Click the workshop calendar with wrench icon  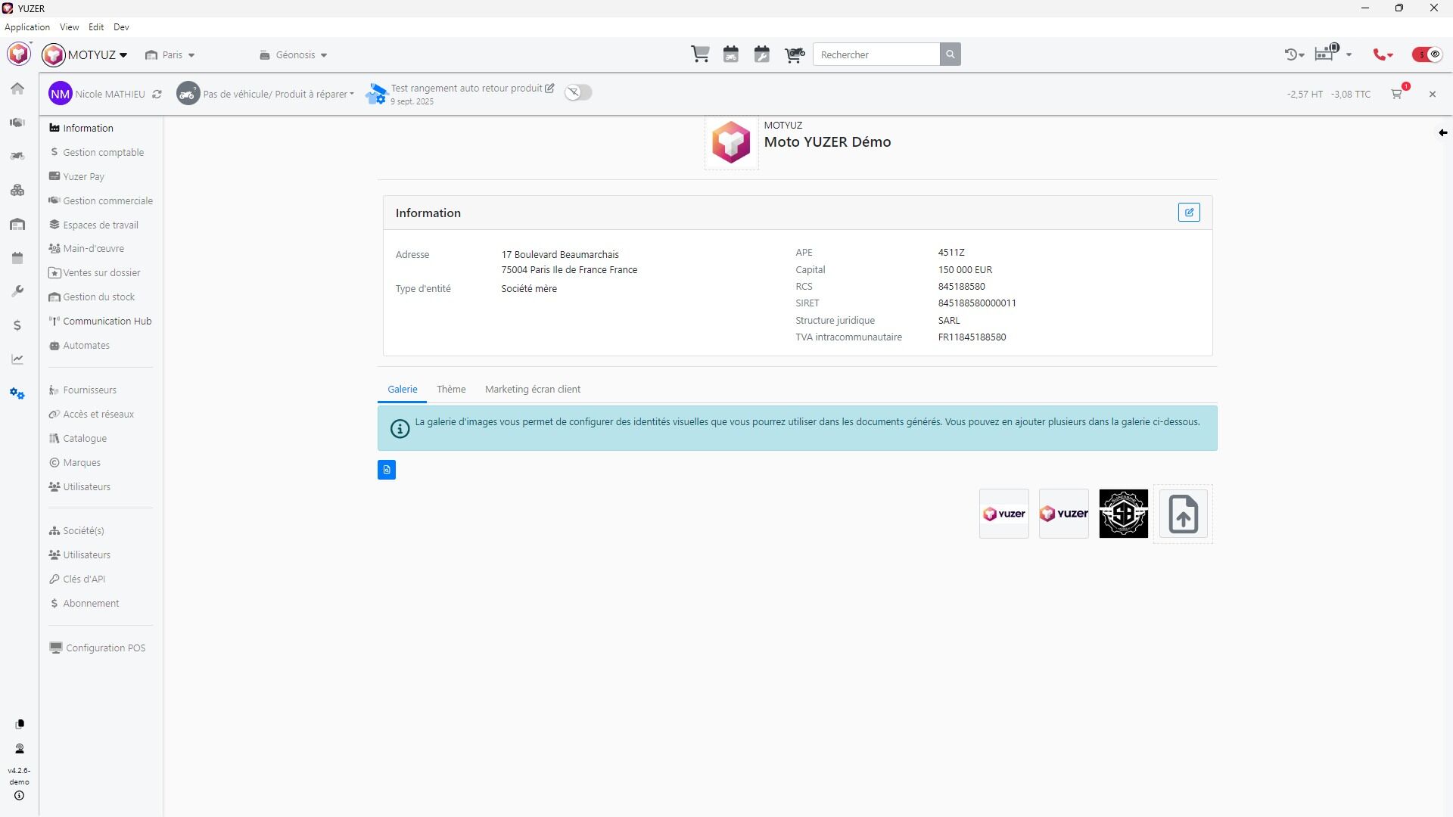click(x=762, y=54)
